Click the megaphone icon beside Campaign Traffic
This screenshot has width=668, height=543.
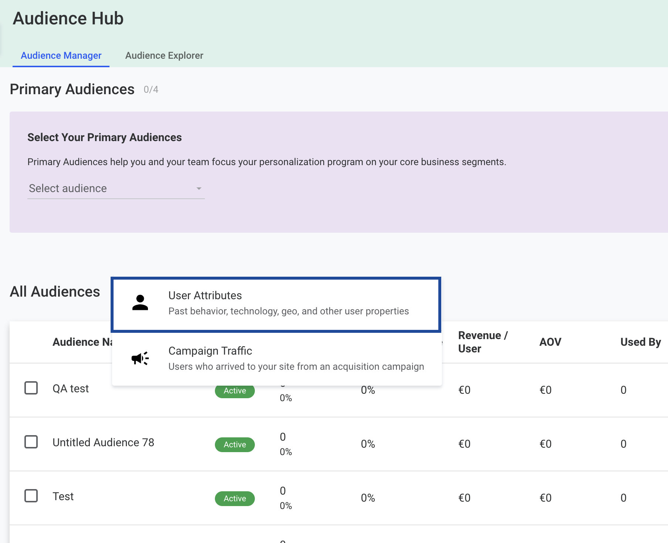pyautogui.click(x=140, y=358)
